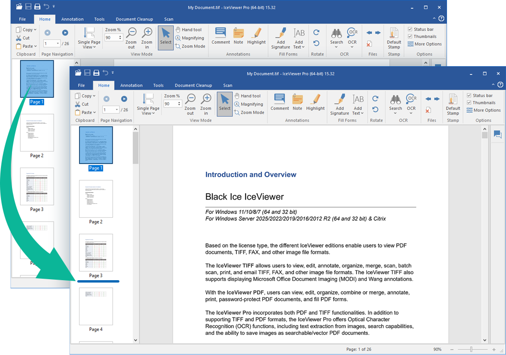The image size is (506, 355).
Task: Click Cut in the front window Clipboard group
Action: tap(82, 104)
